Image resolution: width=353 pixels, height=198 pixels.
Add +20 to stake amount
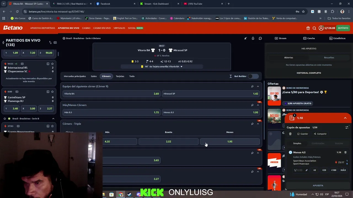(324, 170)
